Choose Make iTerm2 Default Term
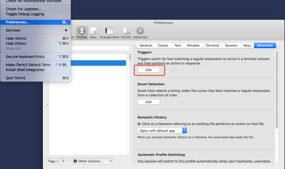285x169 pixels. 36,65
